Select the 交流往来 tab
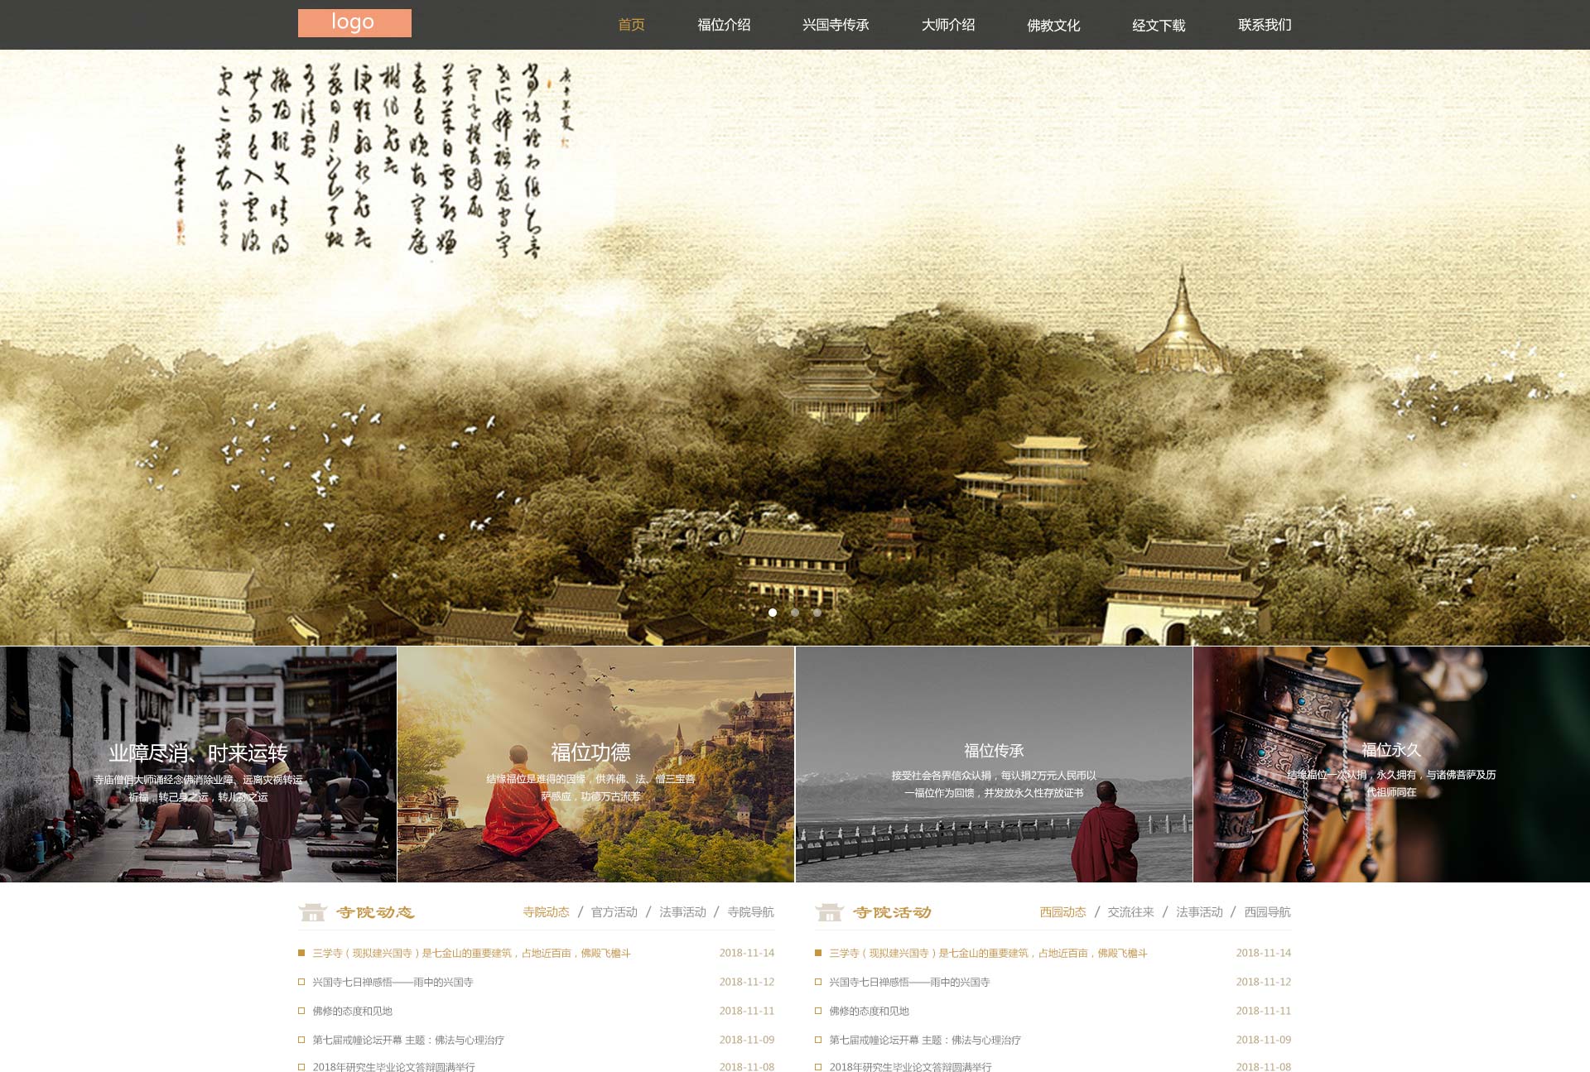1590x1072 pixels. 1130,912
